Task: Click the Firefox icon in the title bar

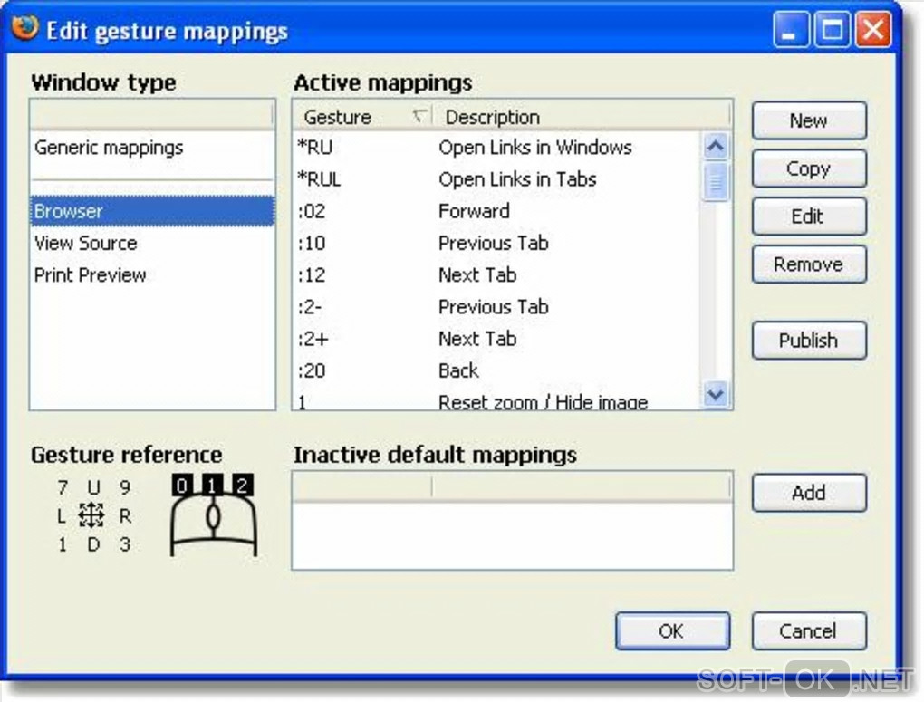Action: tap(24, 28)
